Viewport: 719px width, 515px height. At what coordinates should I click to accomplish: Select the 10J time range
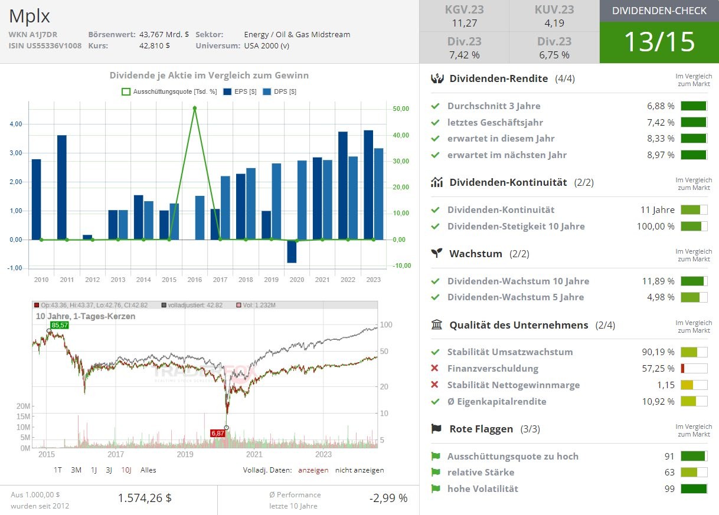(126, 470)
